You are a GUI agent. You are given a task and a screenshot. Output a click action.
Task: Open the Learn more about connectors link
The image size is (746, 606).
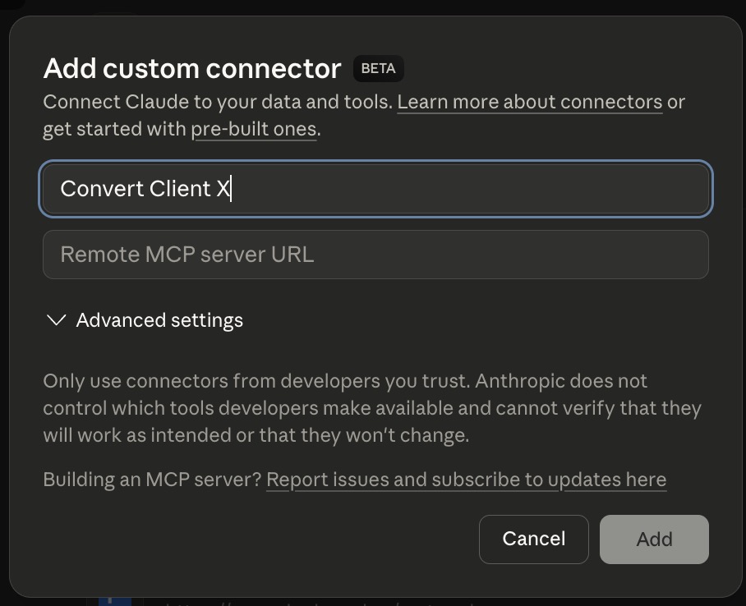pyautogui.click(x=529, y=103)
